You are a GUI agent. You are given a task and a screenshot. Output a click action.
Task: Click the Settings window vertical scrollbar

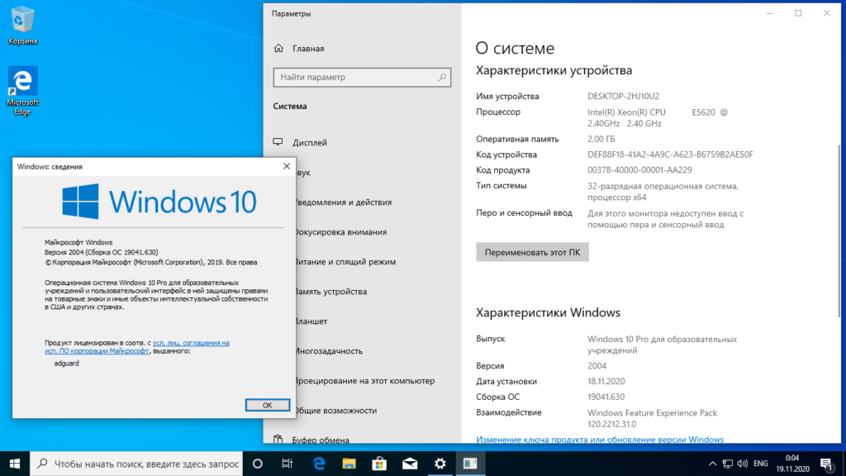(x=839, y=231)
